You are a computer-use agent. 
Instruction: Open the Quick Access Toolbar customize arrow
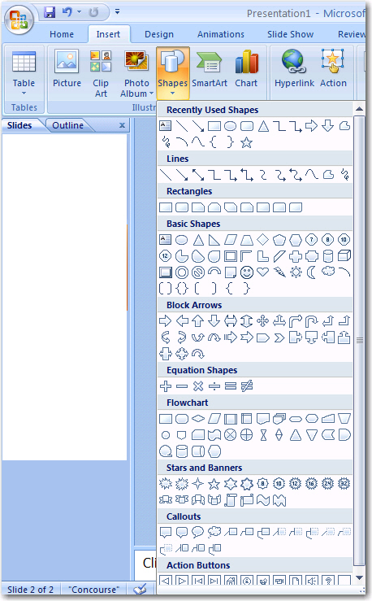(118, 12)
